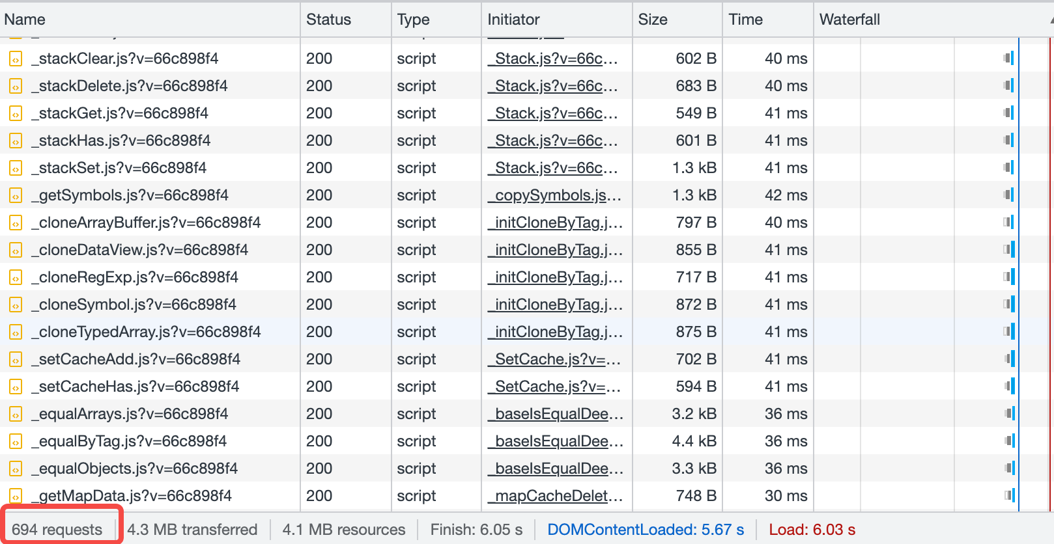Click the script icon for _getSymbols.js
This screenshot has height=544, width=1054.
(x=16, y=196)
